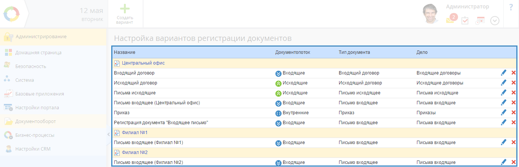Collapse the Филиал №1 group

click(x=117, y=133)
